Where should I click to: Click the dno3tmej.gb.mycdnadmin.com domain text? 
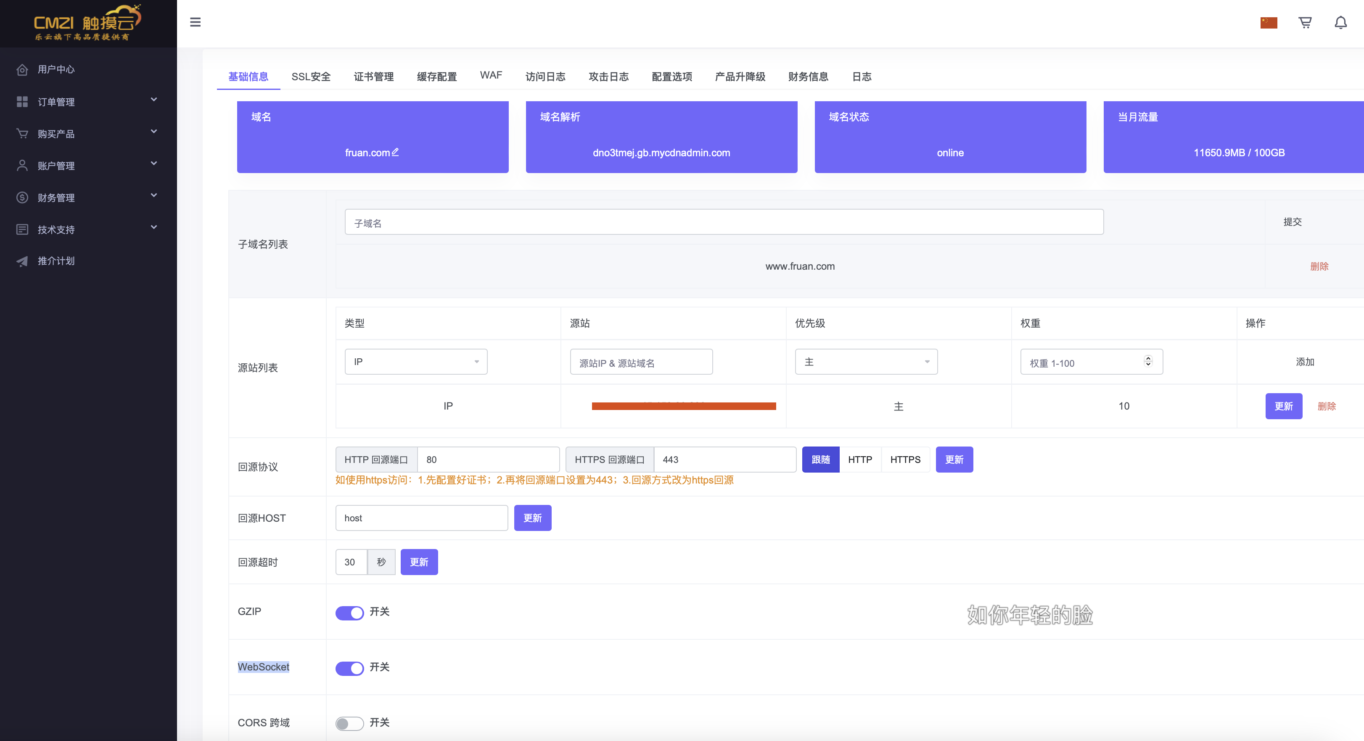[661, 153]
